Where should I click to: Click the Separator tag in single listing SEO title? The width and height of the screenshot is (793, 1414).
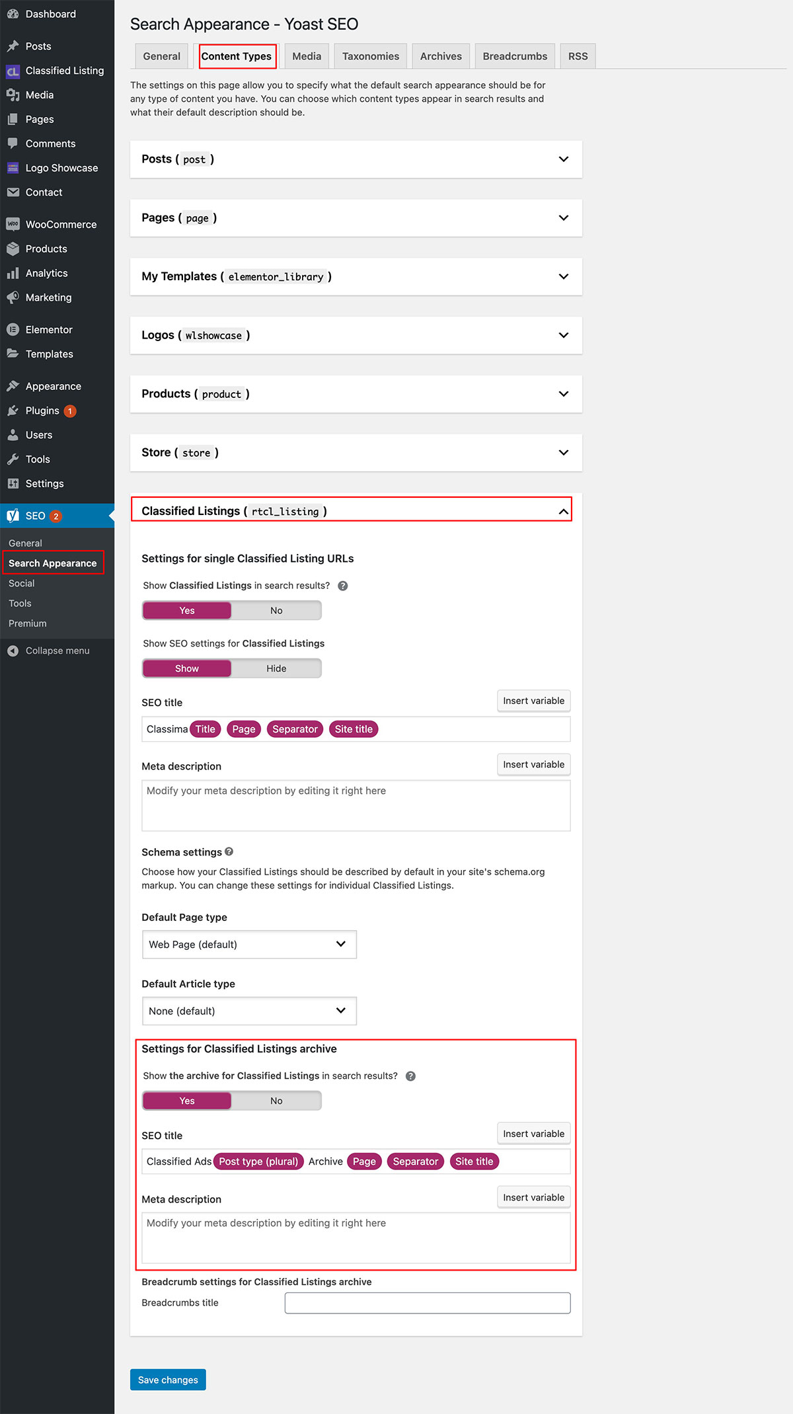295,729
